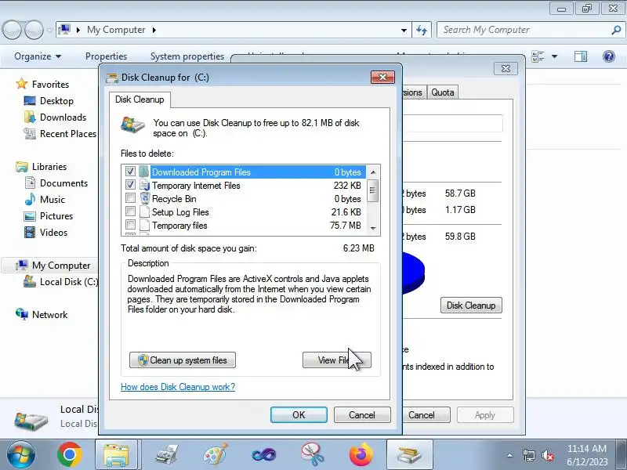Image resolution: width=627 pixels, height=470 pixels.
Task: Cancel the Disk Cleanup dialog
Action: 362,415
